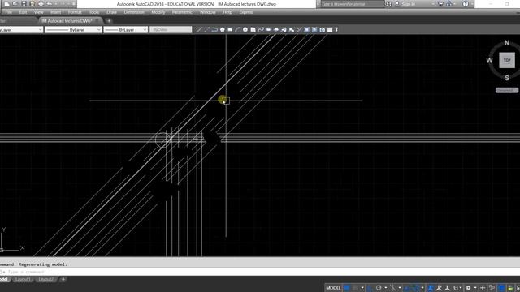The width and height of the screenshot is (520, 292).
Task: Open the workspace switching gear icon
Action: point(468,288)
